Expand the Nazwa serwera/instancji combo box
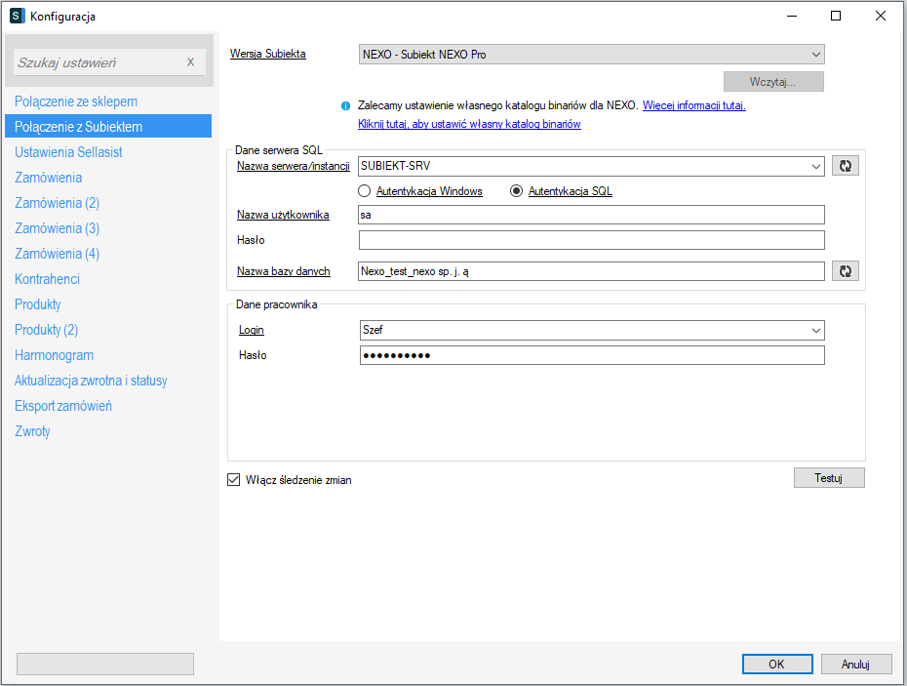The width and height of the screenshot is (907, 686). [815, 166]
